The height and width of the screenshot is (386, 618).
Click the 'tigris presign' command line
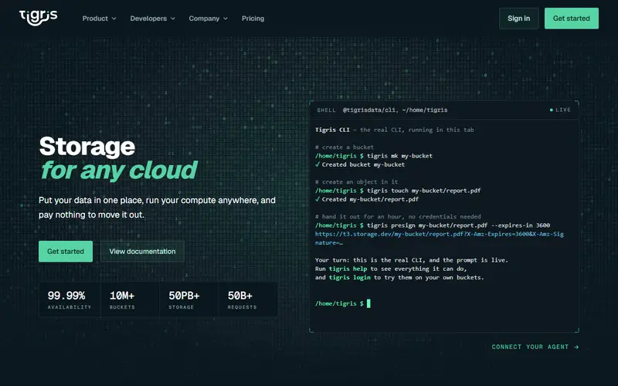point(433,225)
